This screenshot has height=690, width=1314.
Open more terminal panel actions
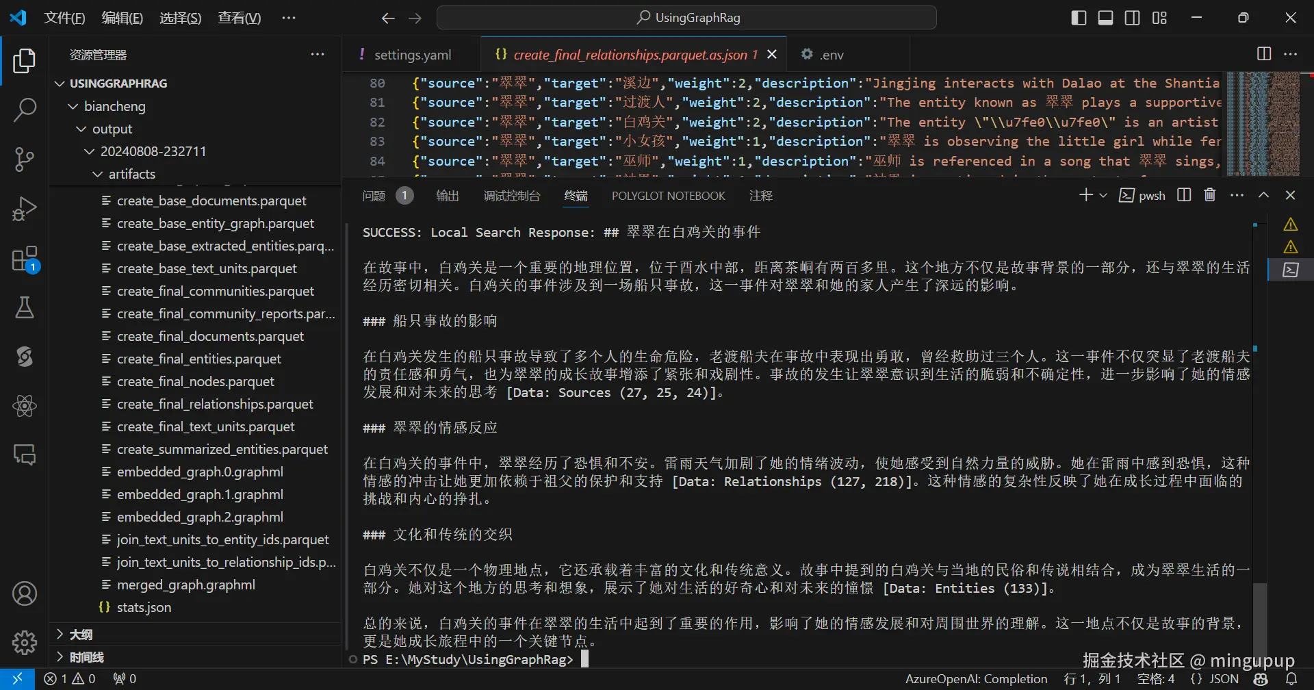click(x=1237, y=195)
